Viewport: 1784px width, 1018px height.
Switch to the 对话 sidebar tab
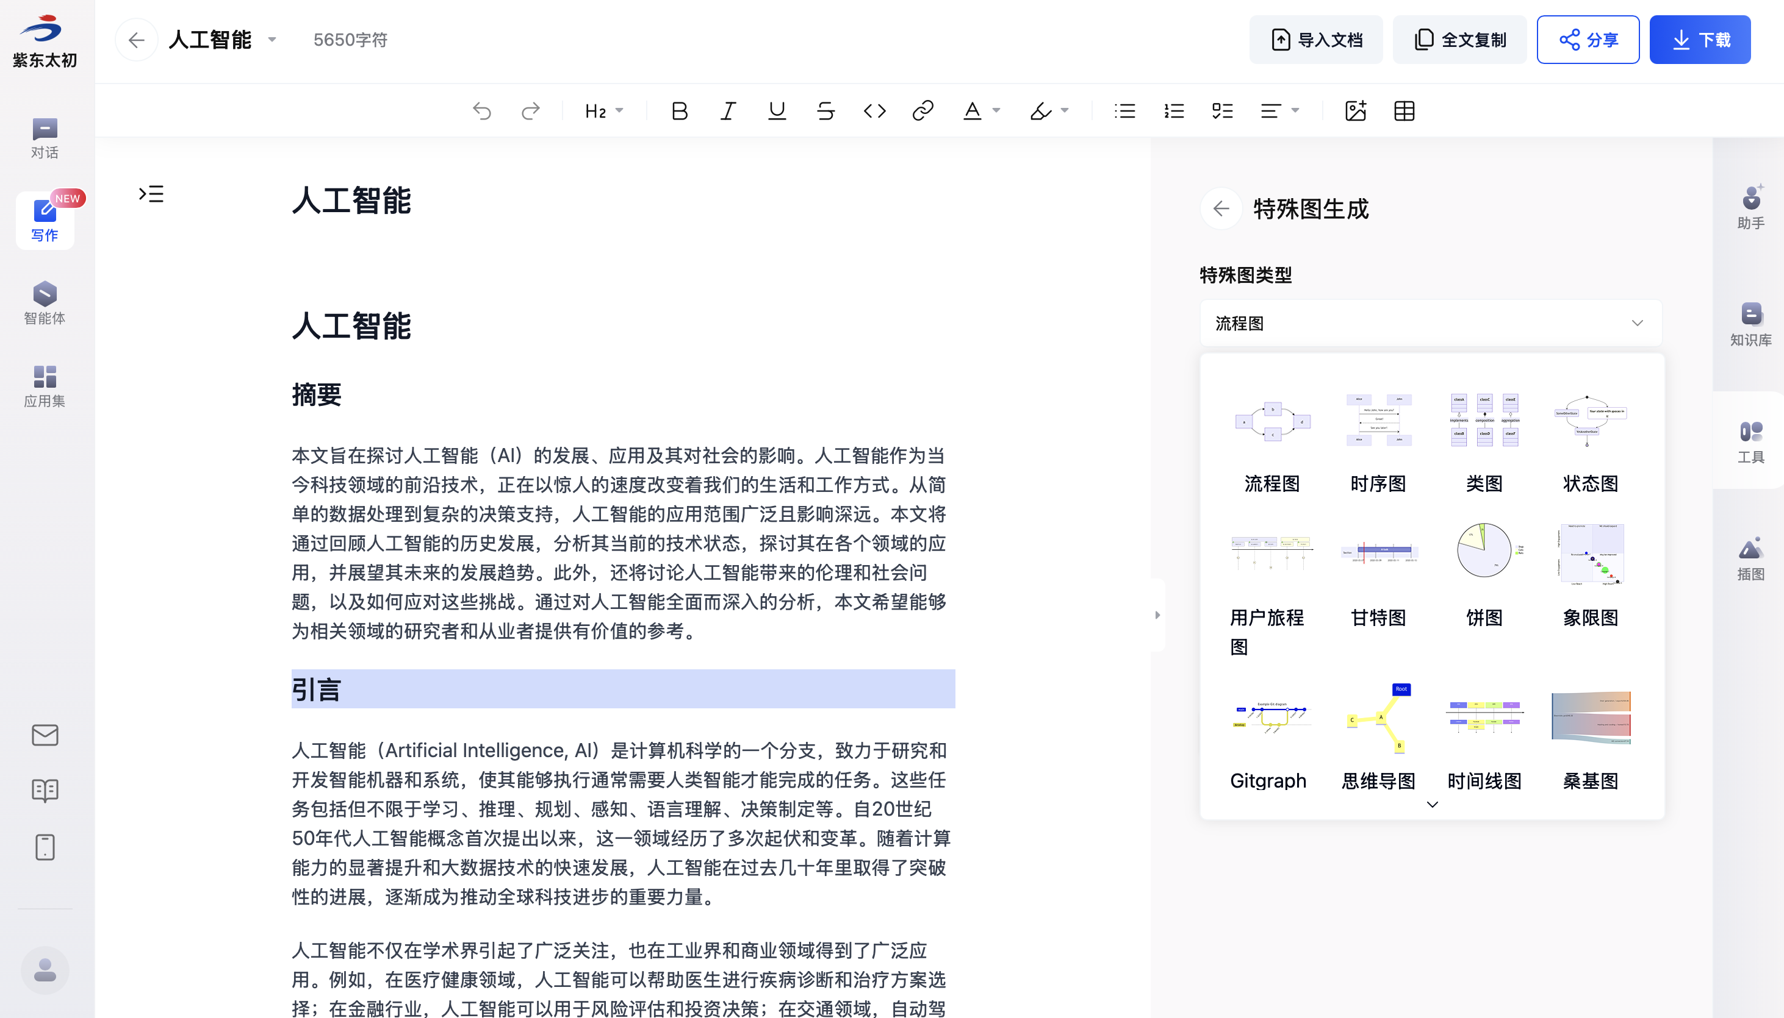coord(45,138)
